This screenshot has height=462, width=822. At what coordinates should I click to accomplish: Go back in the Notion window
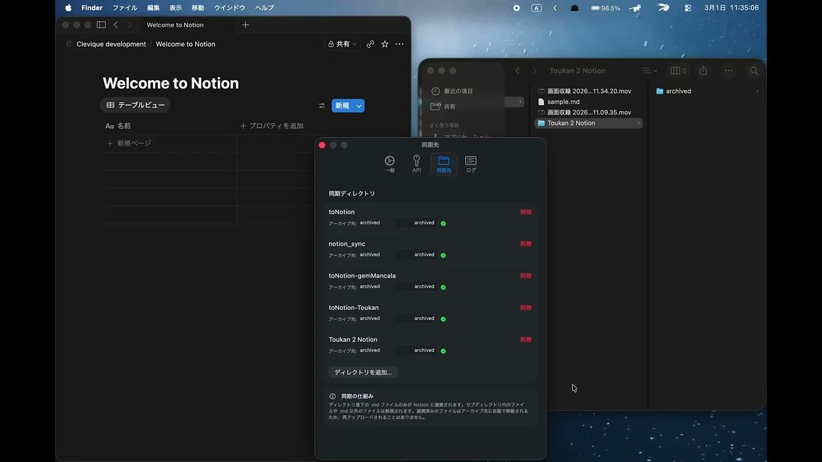pyautogui.click(x=116, y=25)
